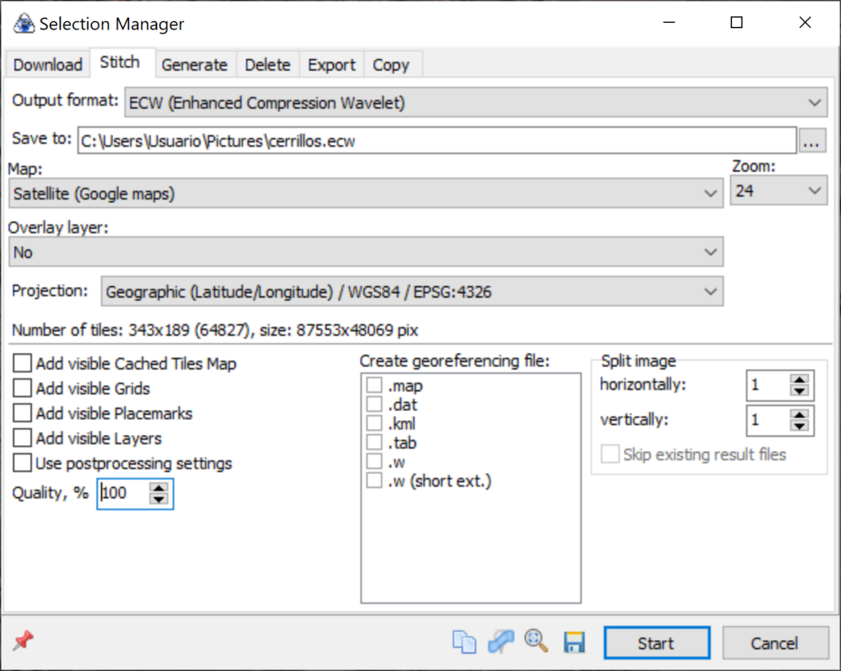Screen dimensions: 841x671
Task: Click the pin window icon
Action: [x=24, y=641]
